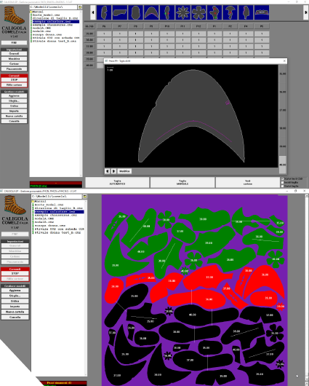Click the P6 column header in grid

tap(104, 26)
